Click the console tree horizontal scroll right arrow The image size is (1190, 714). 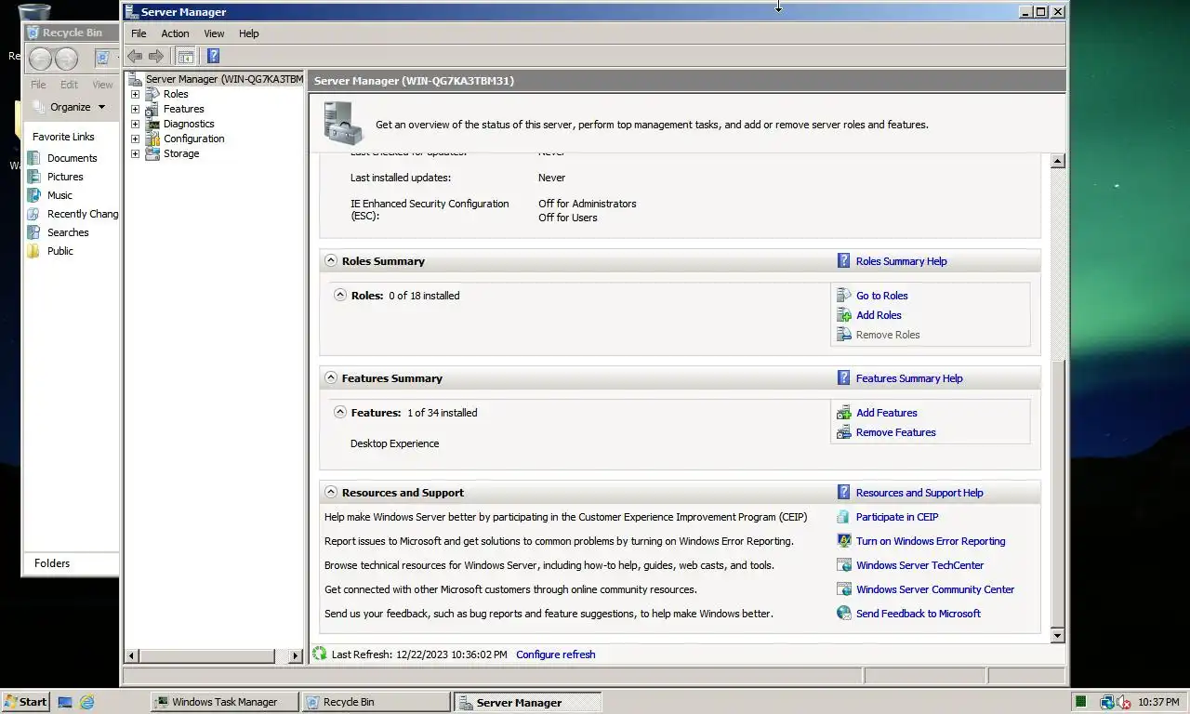297,655
